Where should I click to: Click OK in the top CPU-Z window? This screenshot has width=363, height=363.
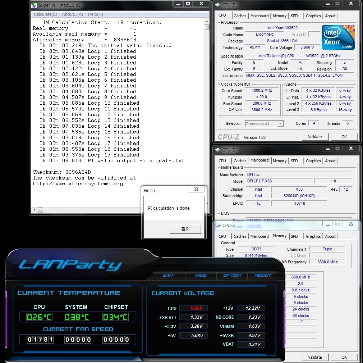[344, 137]
